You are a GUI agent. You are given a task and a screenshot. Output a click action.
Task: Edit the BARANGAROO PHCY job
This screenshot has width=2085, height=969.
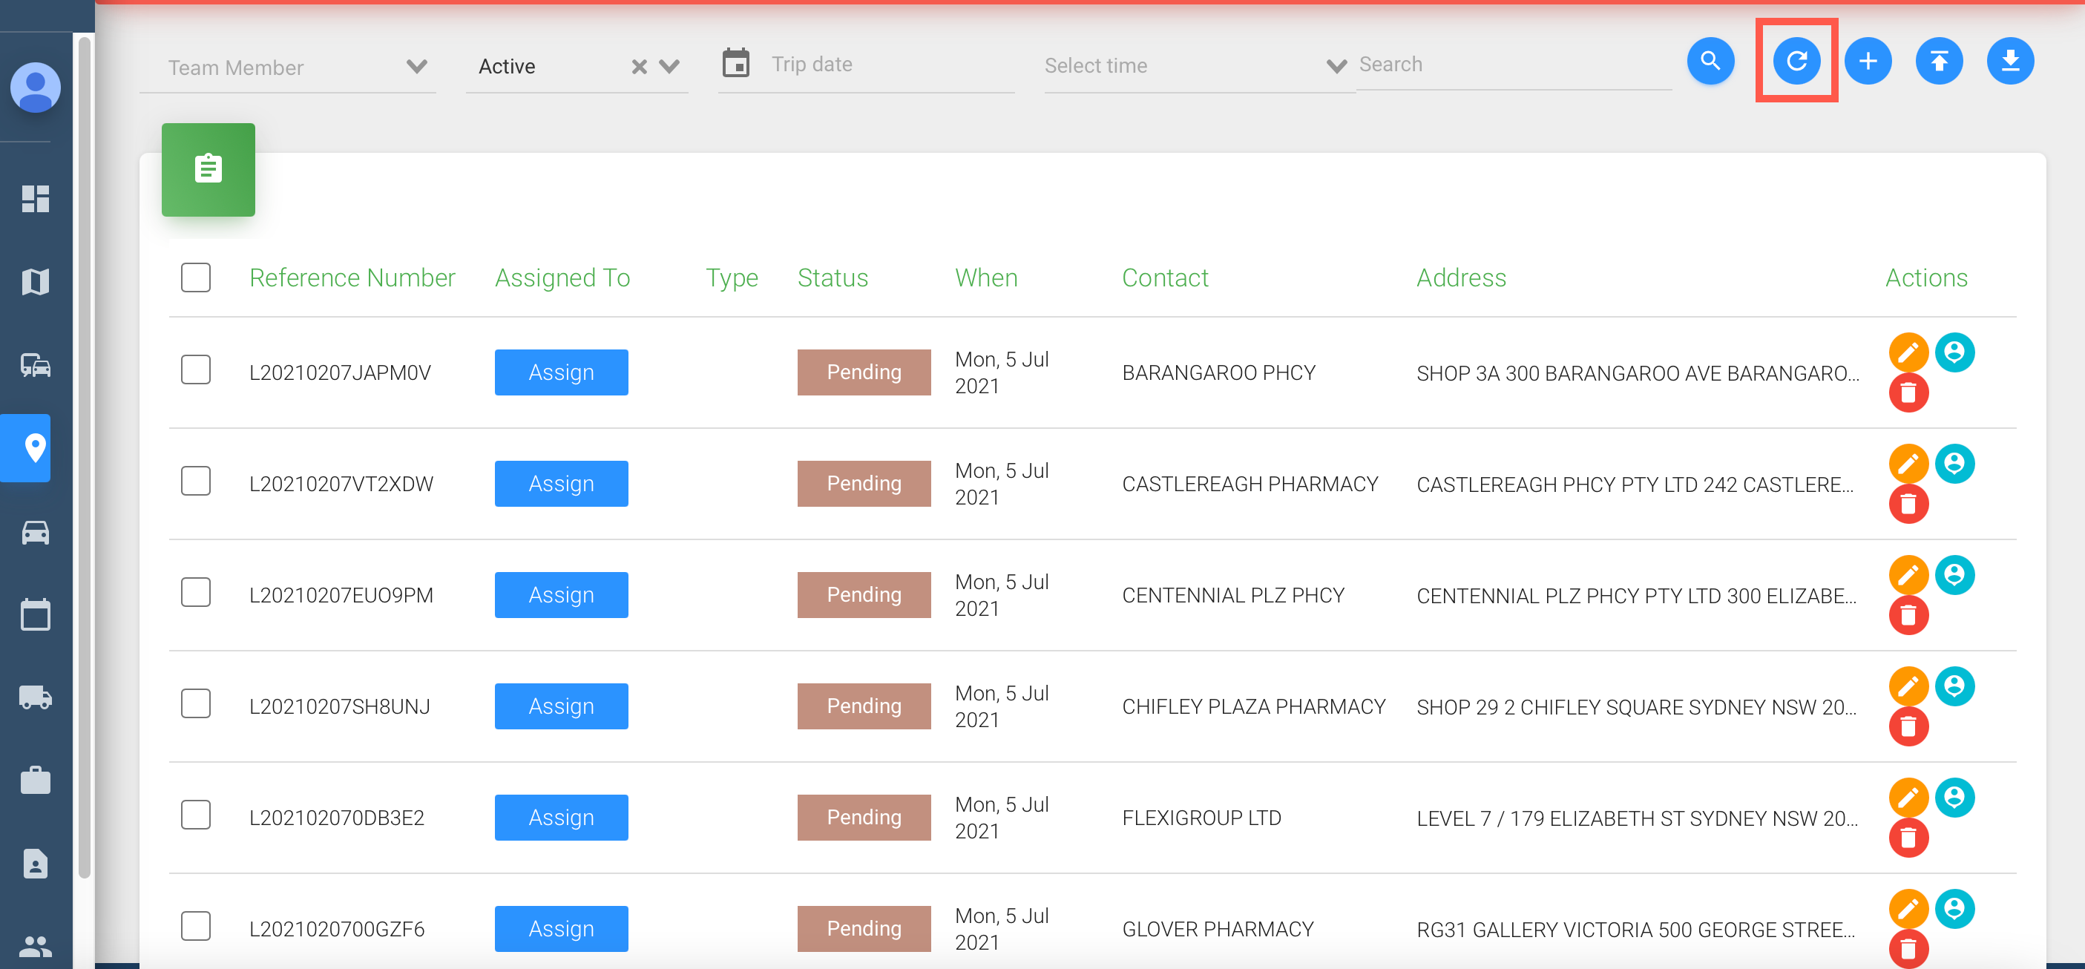[x=1908, y=352]
